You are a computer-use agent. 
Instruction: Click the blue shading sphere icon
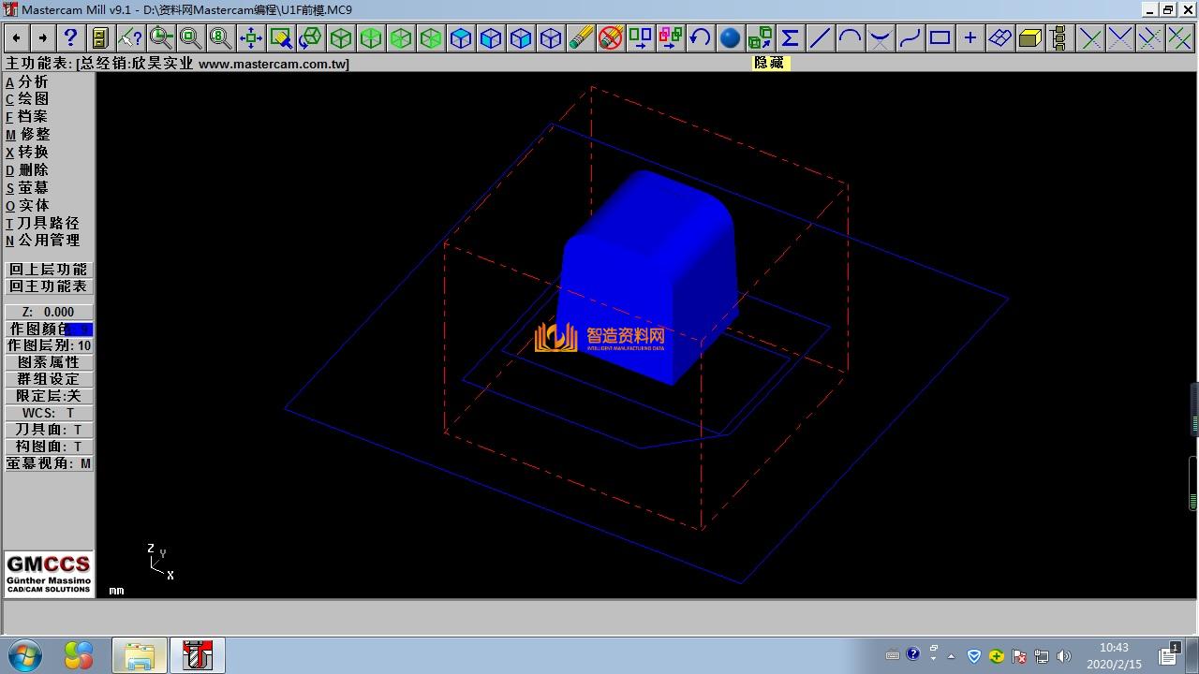pyautogui.click(x=730, y=37)
